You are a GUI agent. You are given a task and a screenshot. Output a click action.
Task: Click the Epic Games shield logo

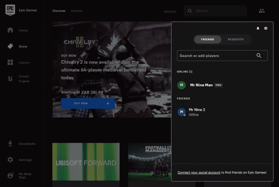(x=10, y=10)
